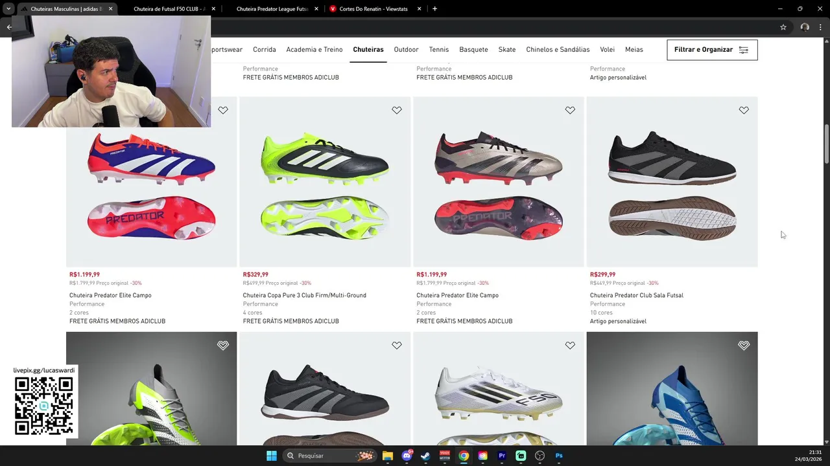
Task: Favorite the gold Predator Elite Campo via heart
Action: (570, 110)
